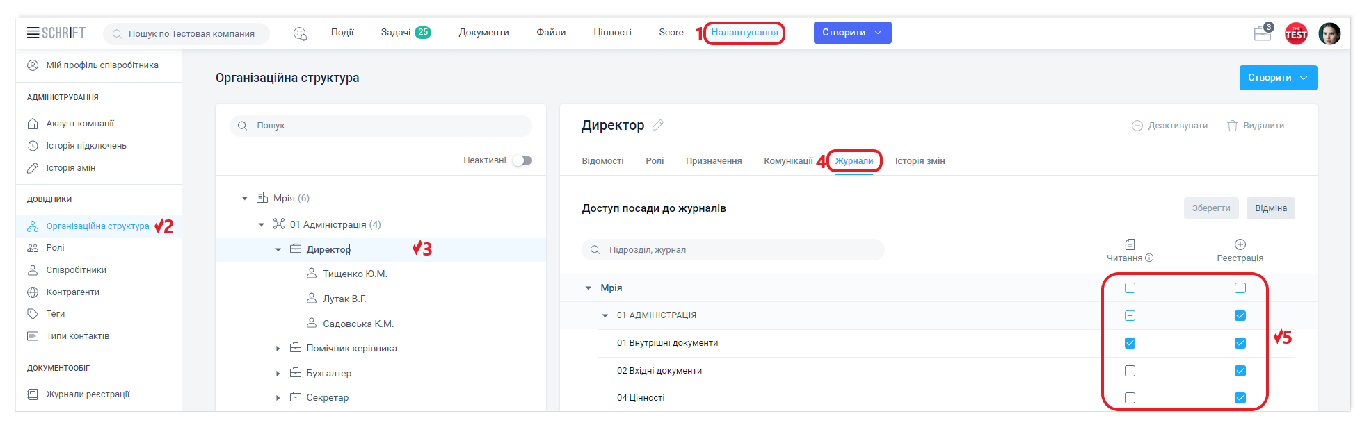
Task: Toggle the Неактивні switch
Action: coord(522,160)
